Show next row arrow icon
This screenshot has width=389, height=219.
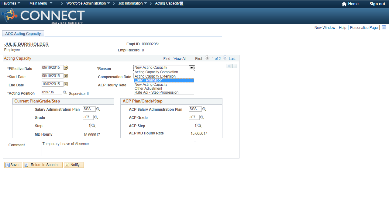coord(225,58)
